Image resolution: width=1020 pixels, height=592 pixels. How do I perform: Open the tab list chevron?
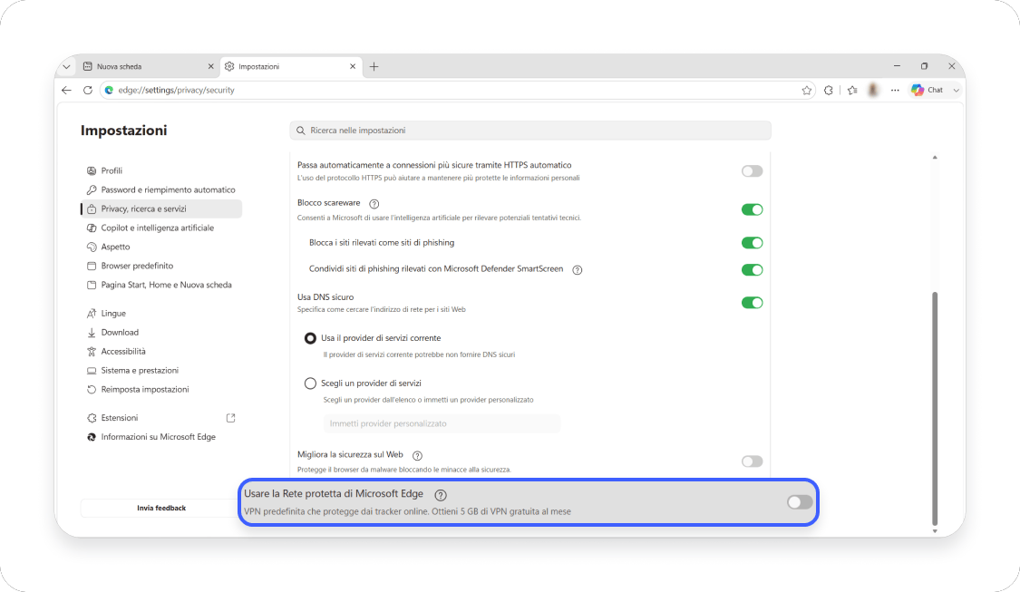click(66, 66)
